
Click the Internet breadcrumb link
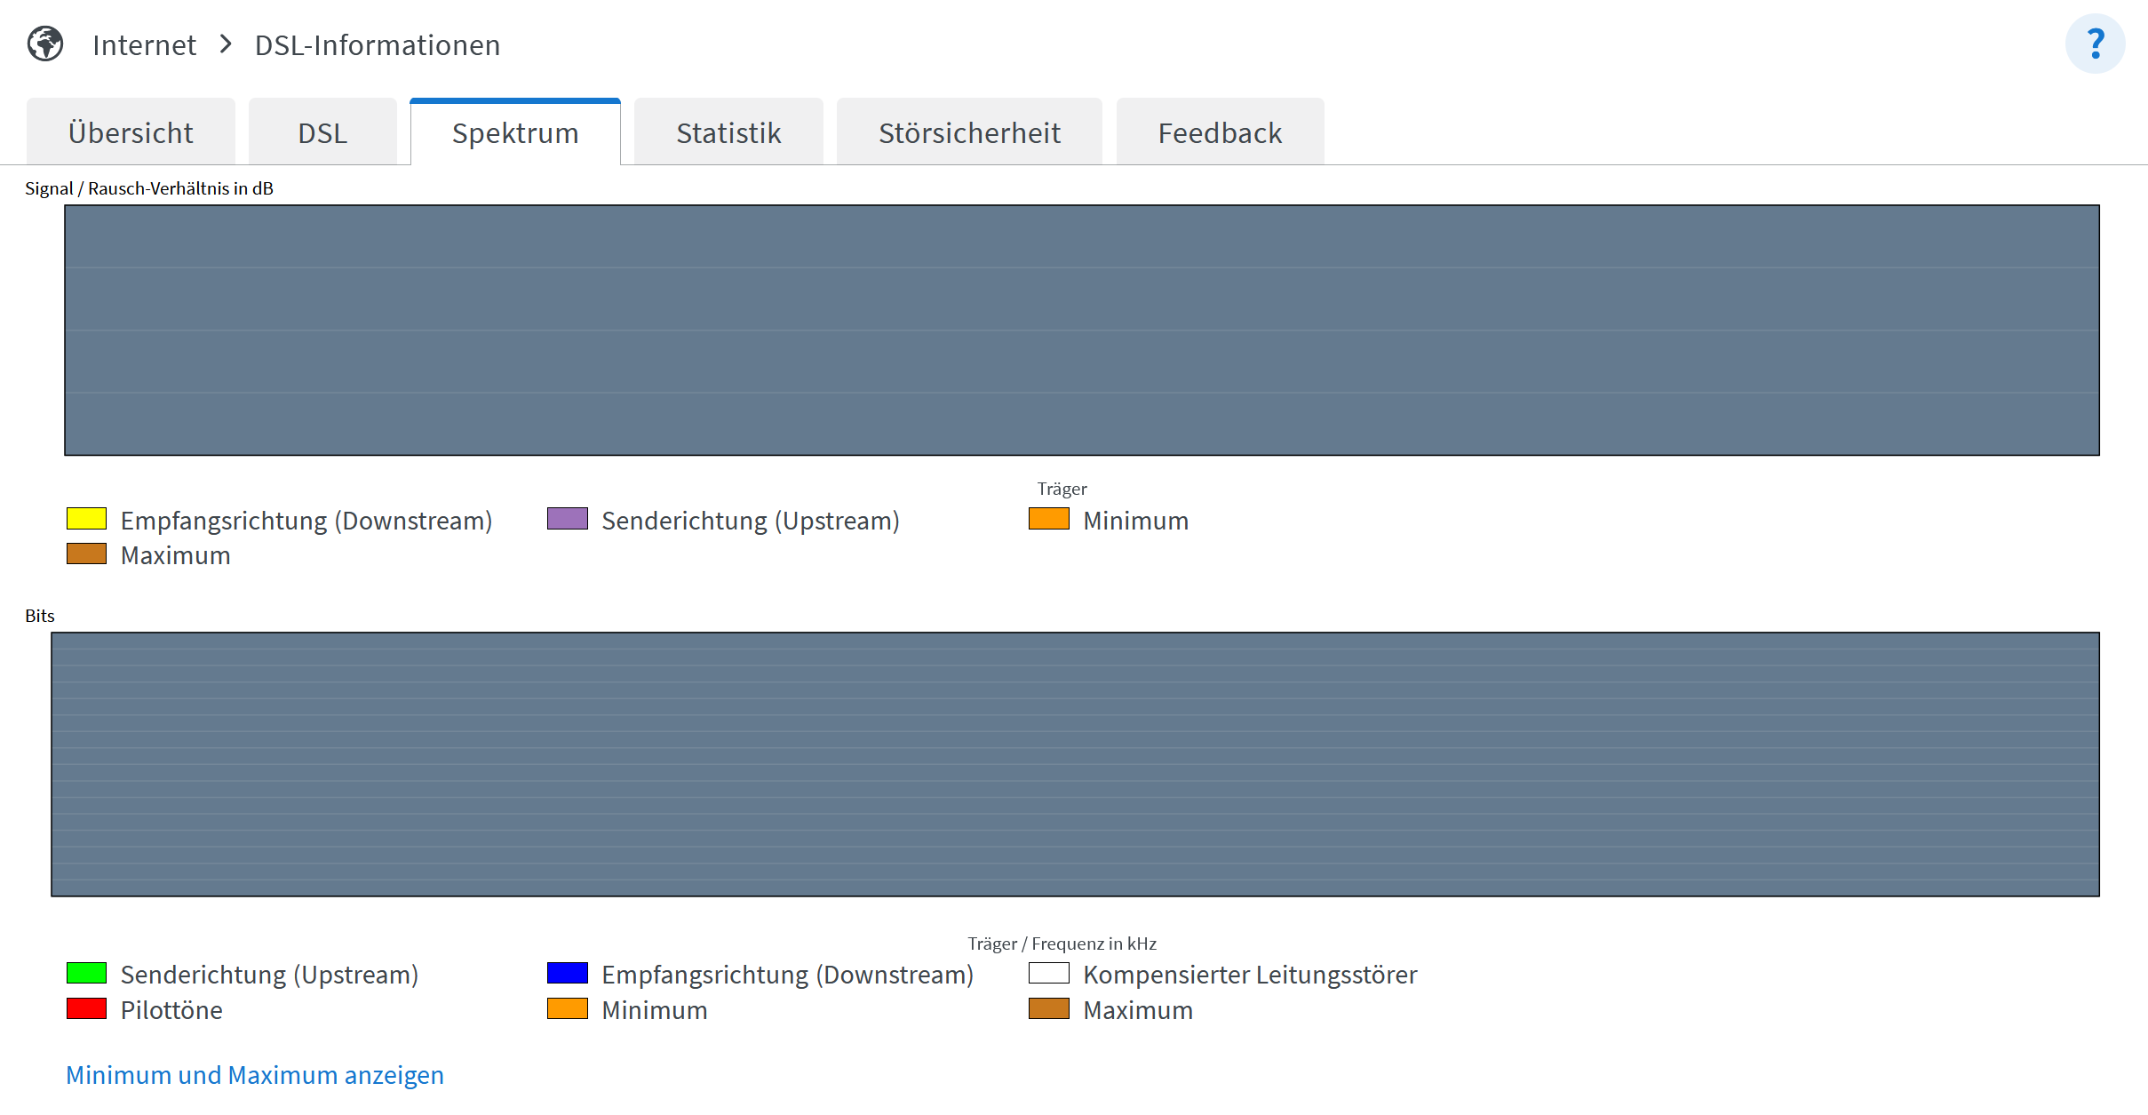click(144, 45)
